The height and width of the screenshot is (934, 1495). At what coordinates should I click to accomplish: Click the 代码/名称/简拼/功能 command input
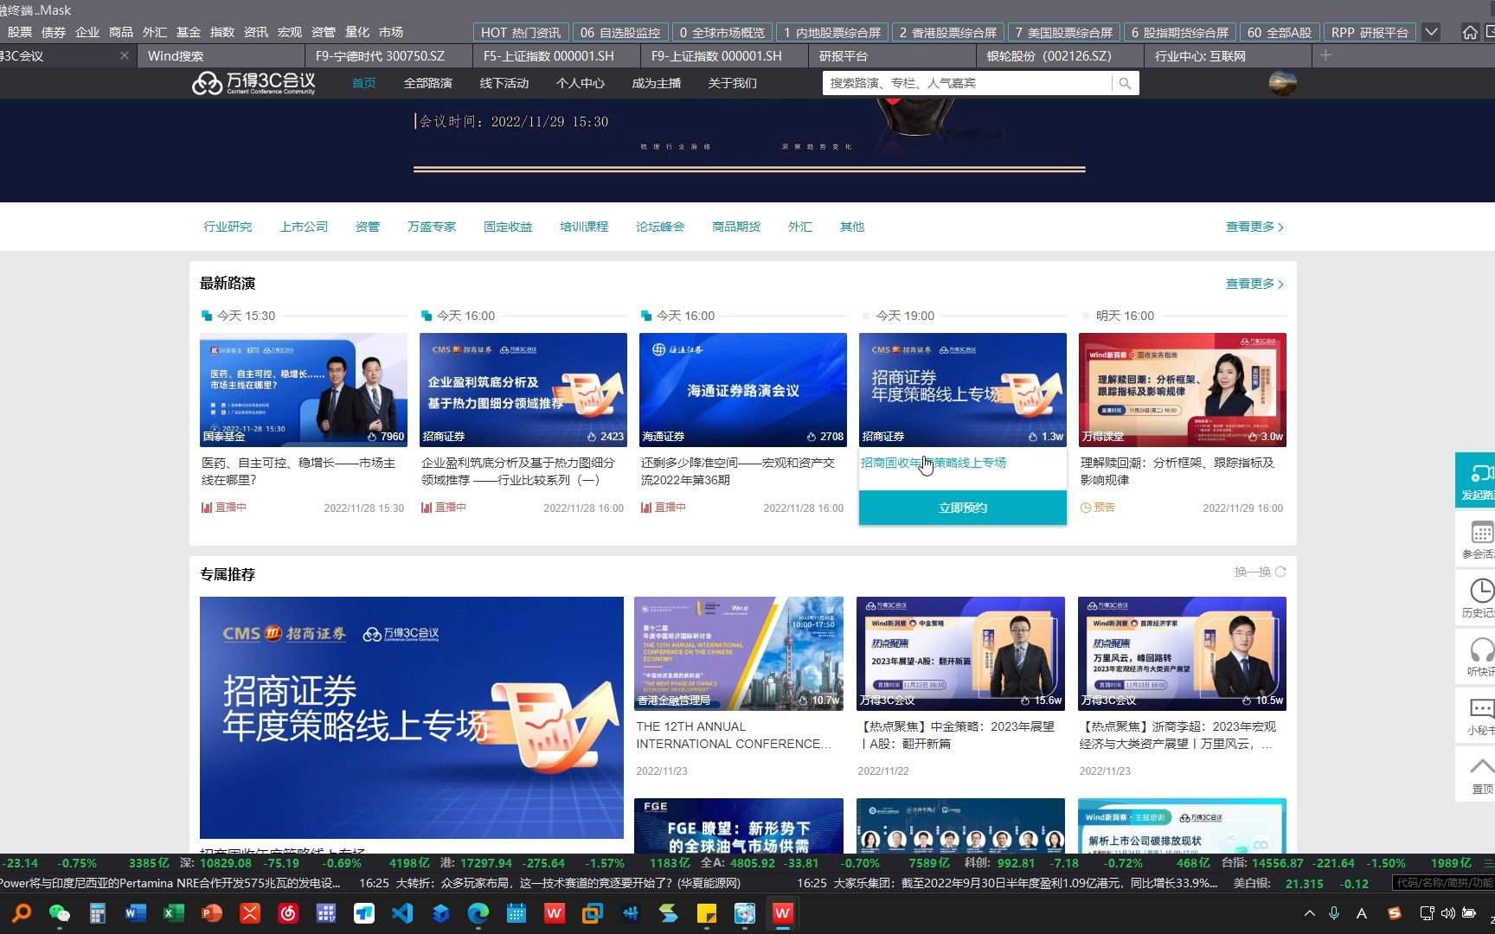[x=1444, y=883]
